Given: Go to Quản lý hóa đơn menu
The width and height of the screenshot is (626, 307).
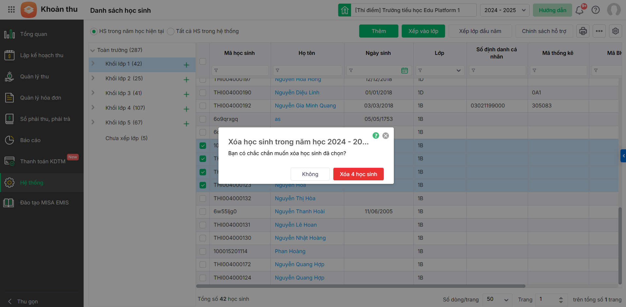Looking at the screenshot, I should click(40, 98).
